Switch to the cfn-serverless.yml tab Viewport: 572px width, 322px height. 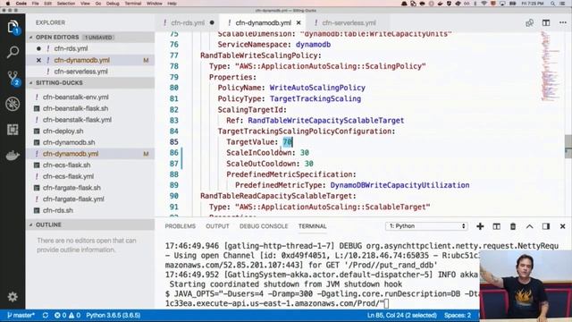coord(349,22)
